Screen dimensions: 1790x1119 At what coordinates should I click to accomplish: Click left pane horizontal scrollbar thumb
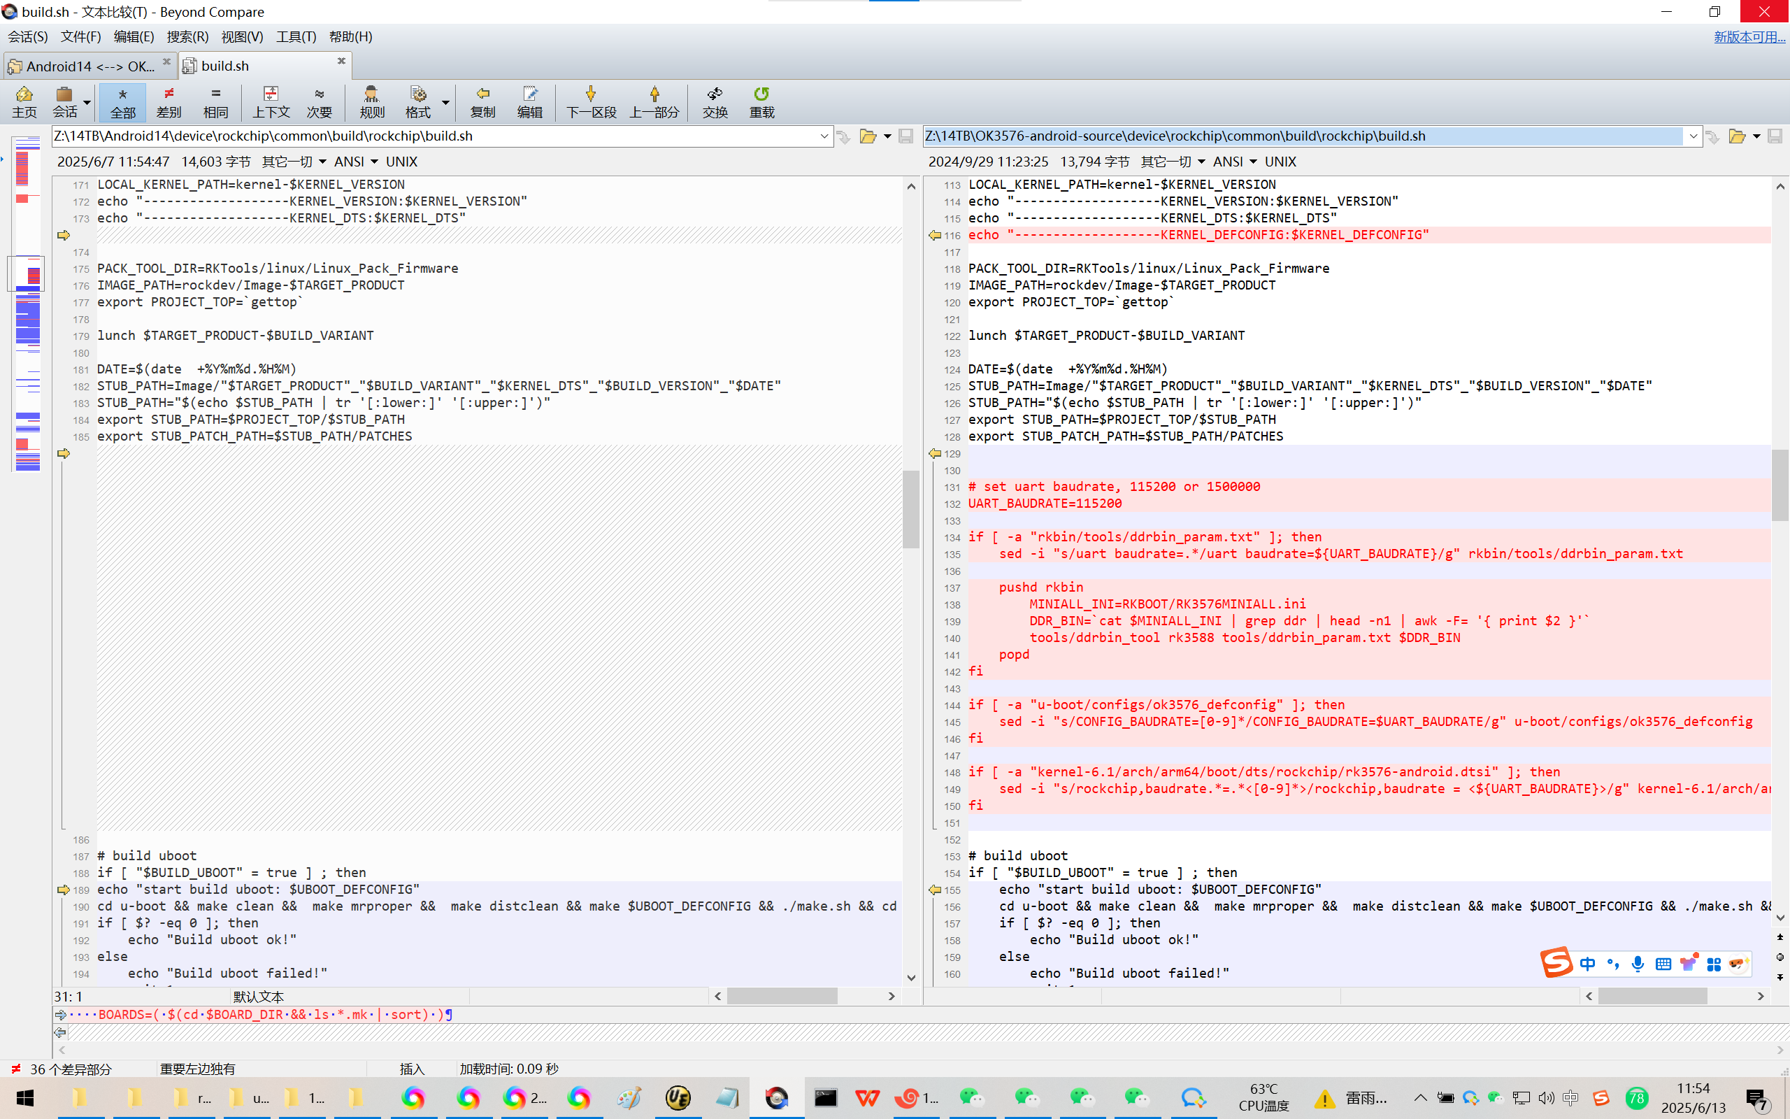(x=781, y=996)
